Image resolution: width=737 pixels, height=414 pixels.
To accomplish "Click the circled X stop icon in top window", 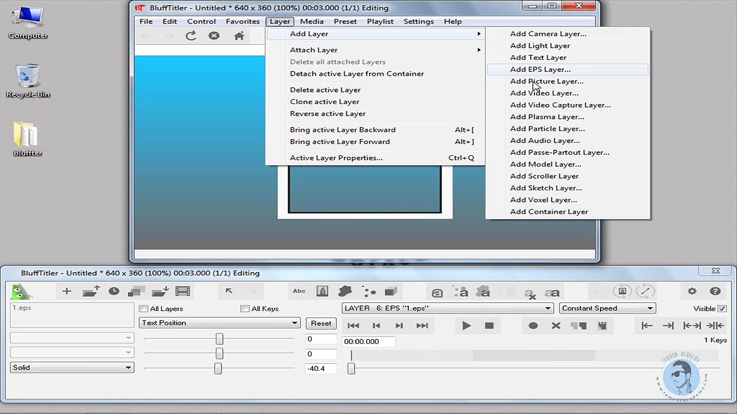I will pyautogui.click(x=214, y=36).
